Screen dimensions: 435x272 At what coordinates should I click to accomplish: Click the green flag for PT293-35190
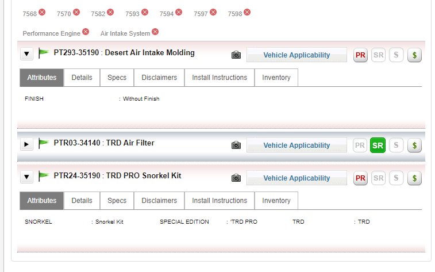[43, 53]
